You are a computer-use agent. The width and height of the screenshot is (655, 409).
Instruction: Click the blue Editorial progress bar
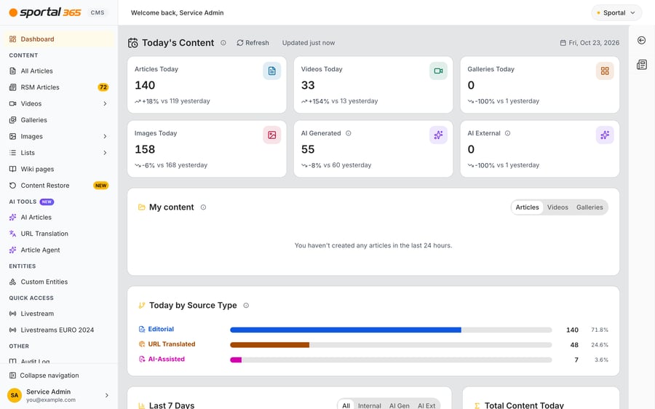pyautogui.click(x=346, y=330)
